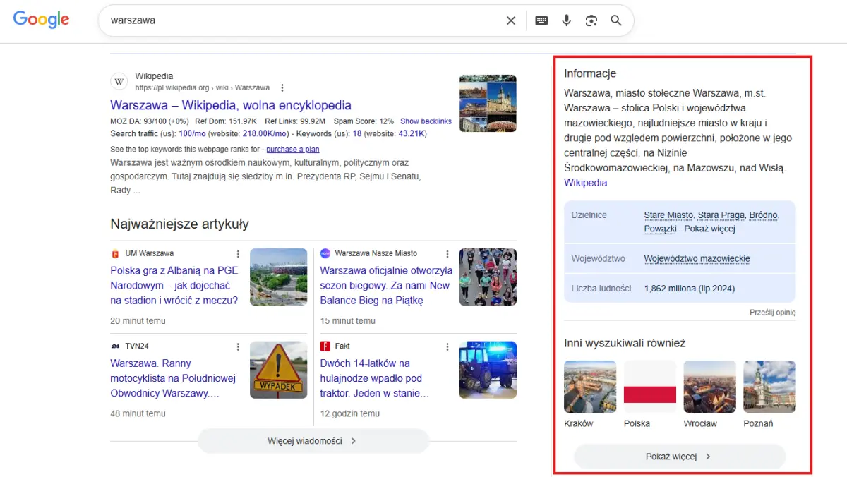Screen dimensions: 847x477
Task: Open Stara Praga district link
Action: click(721, 215)
